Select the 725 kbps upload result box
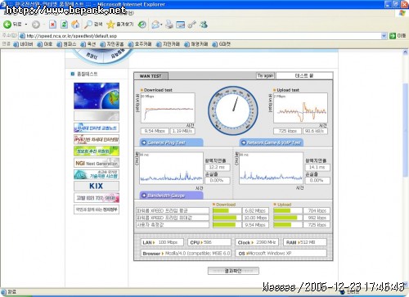The height and width of the screenshot is (297, 409). 287,131
